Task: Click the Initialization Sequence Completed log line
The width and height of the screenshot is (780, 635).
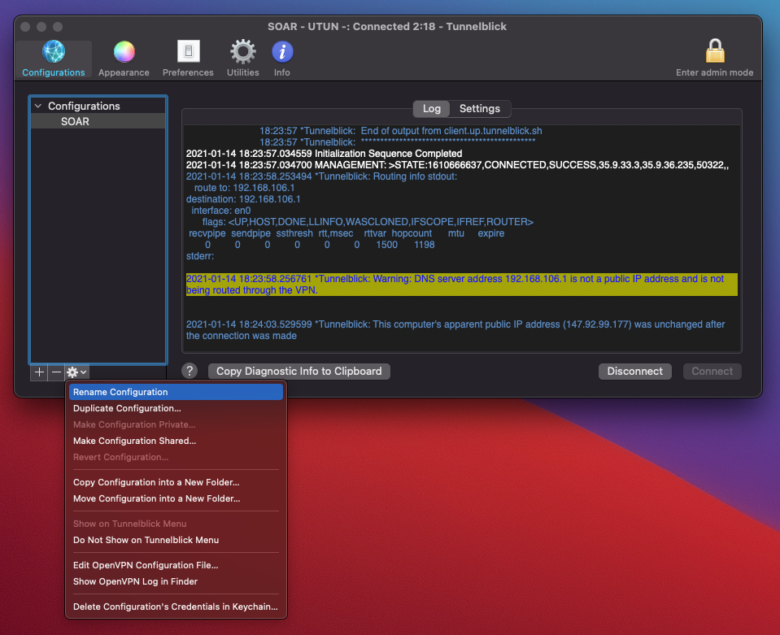Action: pyautogui.click(x=324, y=154)
